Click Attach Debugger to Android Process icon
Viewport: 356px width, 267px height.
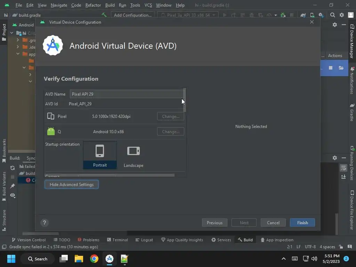tap(283, 15)
